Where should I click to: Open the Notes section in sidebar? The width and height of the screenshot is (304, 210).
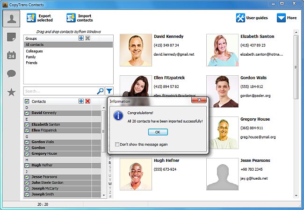pos(11,37)
